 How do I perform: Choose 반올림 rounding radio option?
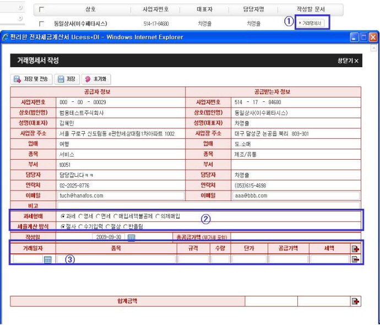126,226
